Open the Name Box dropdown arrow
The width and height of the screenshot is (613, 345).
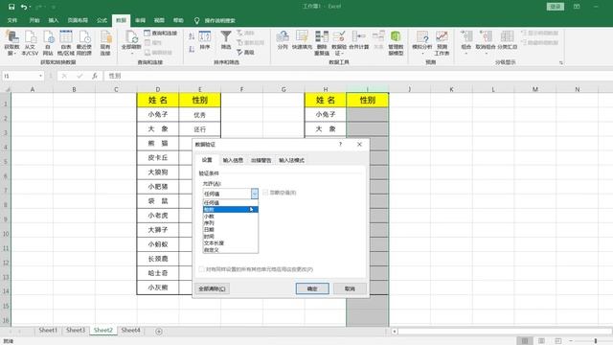(x=40, y=76)
